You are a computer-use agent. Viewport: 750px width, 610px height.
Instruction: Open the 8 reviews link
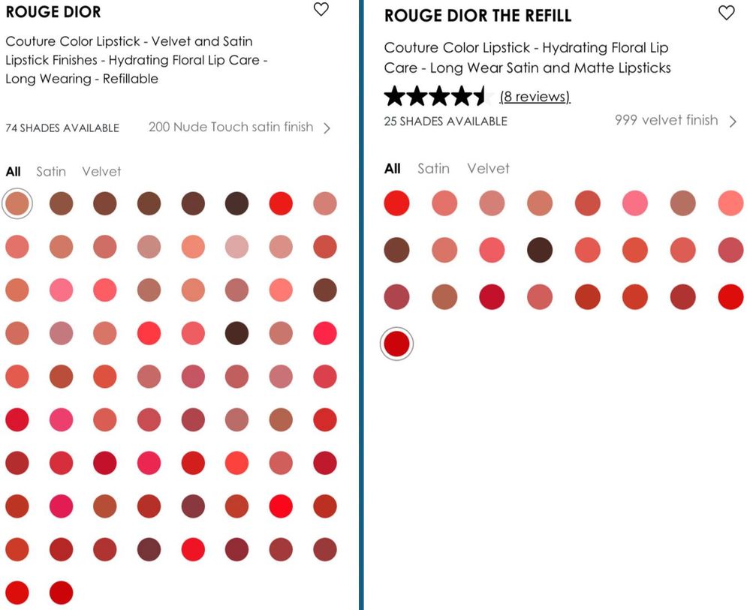(x=535, y=97)
